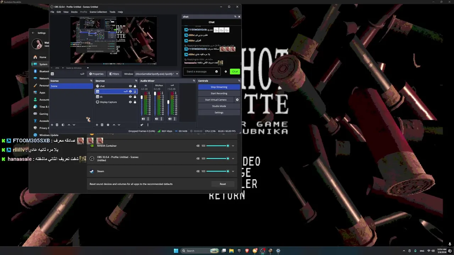Open the File menu in OBS
Viewport: 454px width, 255px height.
52,12
